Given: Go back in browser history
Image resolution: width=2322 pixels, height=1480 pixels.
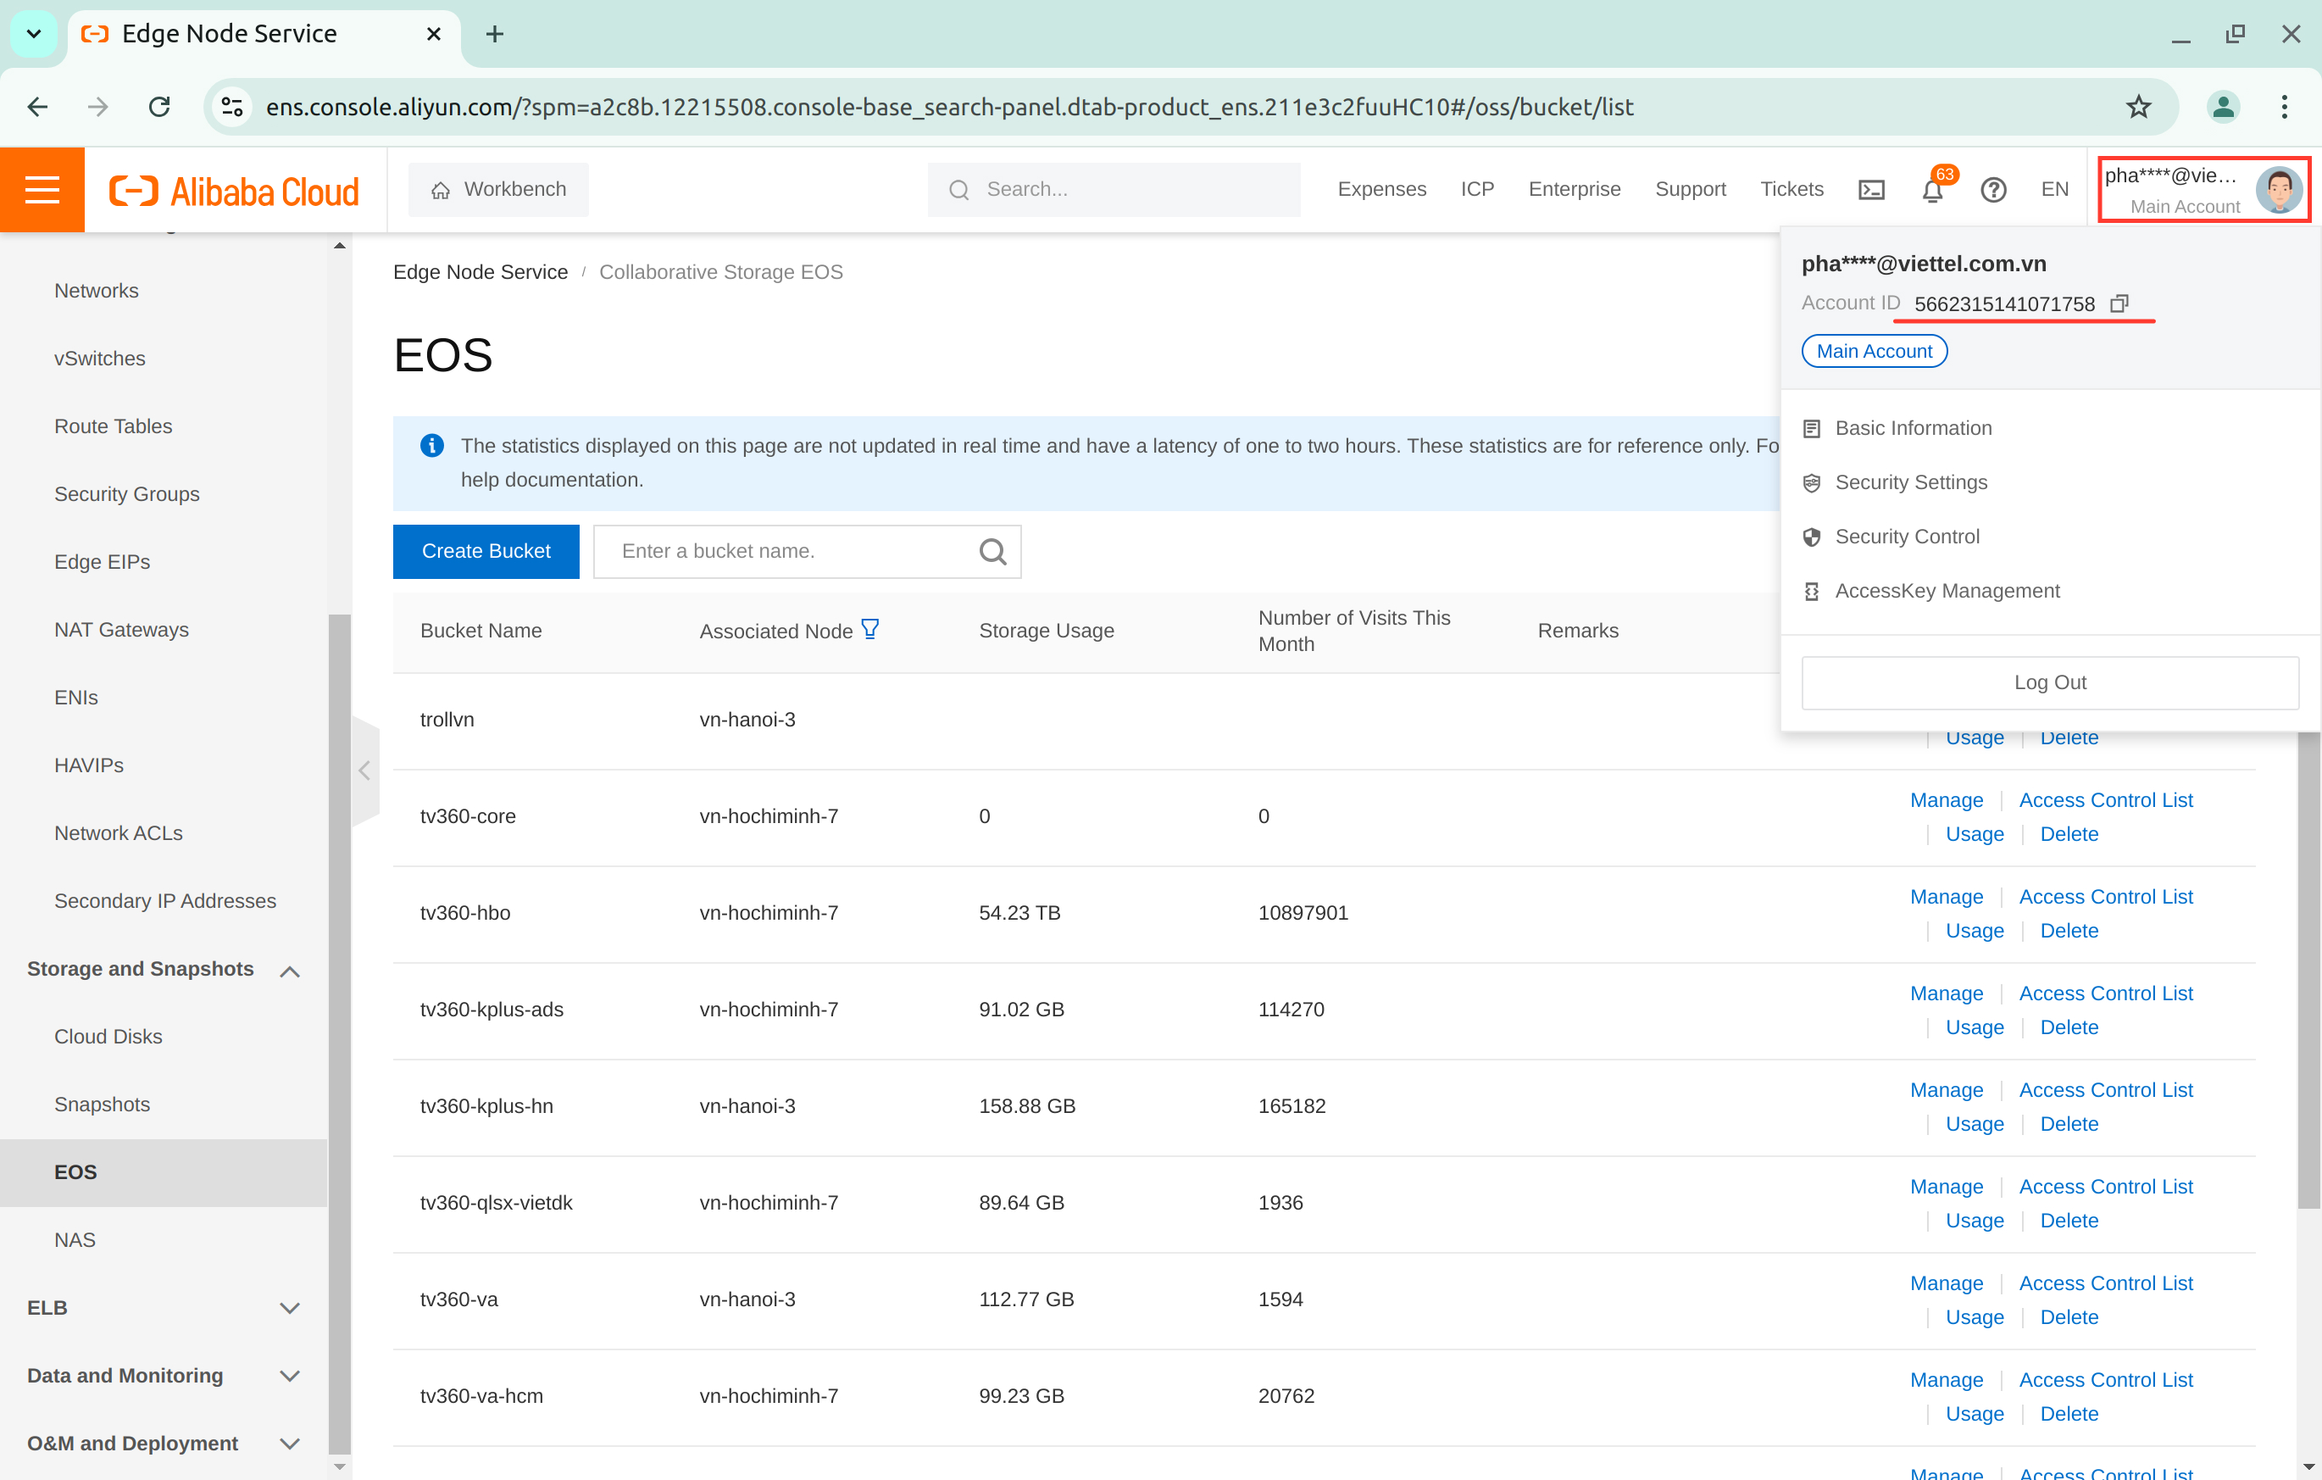Looking at the screenshot, I should click(37, 106).
